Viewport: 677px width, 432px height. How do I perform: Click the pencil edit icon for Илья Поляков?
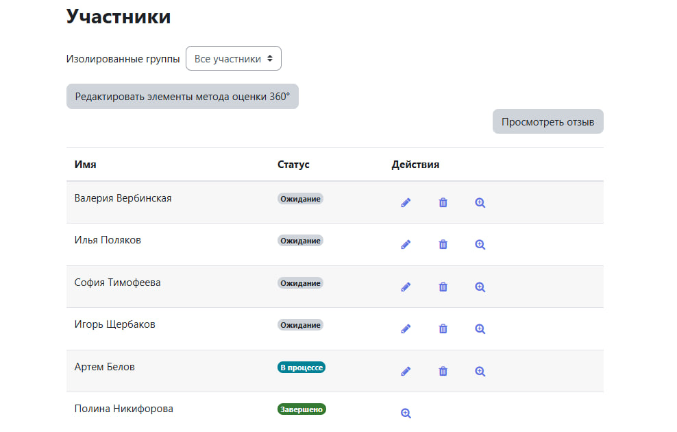coord(406,245)
